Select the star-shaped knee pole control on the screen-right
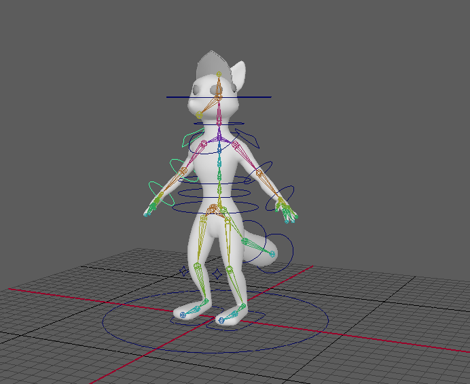Viewport: 470px width, 384px height. coord(217,274)
